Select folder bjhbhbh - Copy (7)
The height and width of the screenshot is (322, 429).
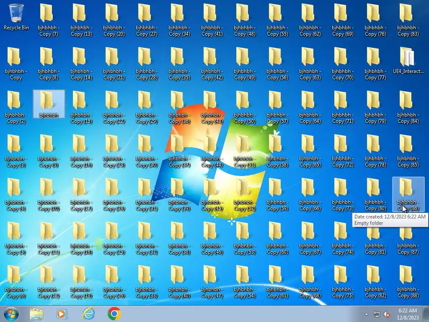pos(49,20)
